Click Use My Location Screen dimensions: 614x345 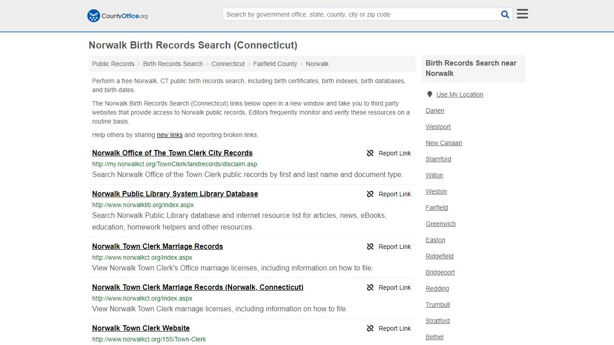pyautogui.click(x=460, y=94)
